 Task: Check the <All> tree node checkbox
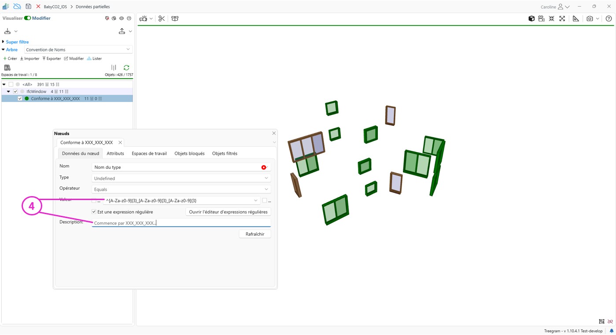(11, 84)
